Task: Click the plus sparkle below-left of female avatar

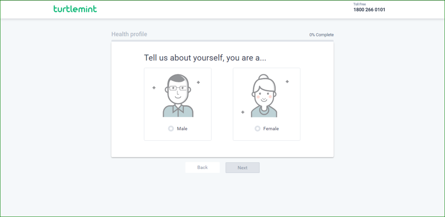Action: point(243,112)
